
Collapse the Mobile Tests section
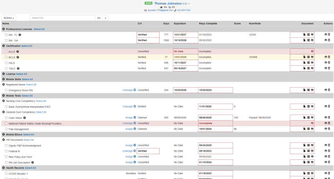(3, 95)
